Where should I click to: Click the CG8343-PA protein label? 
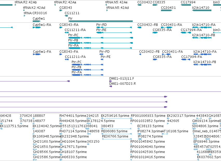coord(69,52)
